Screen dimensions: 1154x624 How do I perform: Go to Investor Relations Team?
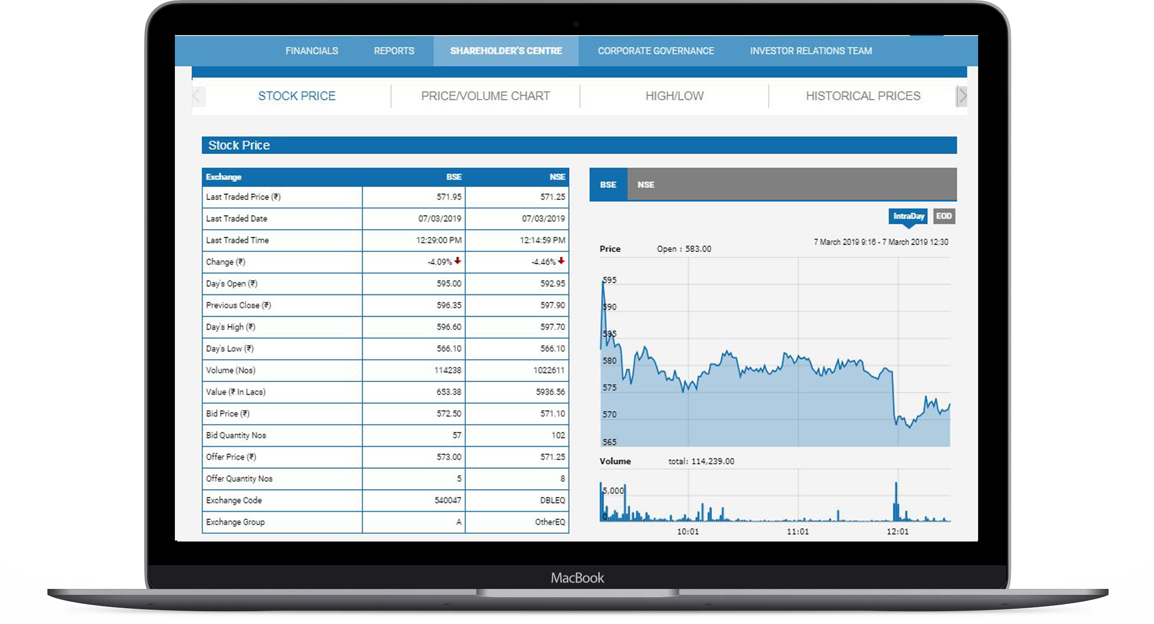(x=811, y=51)
